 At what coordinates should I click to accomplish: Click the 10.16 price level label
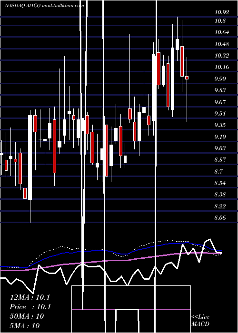tap(222, 67)
